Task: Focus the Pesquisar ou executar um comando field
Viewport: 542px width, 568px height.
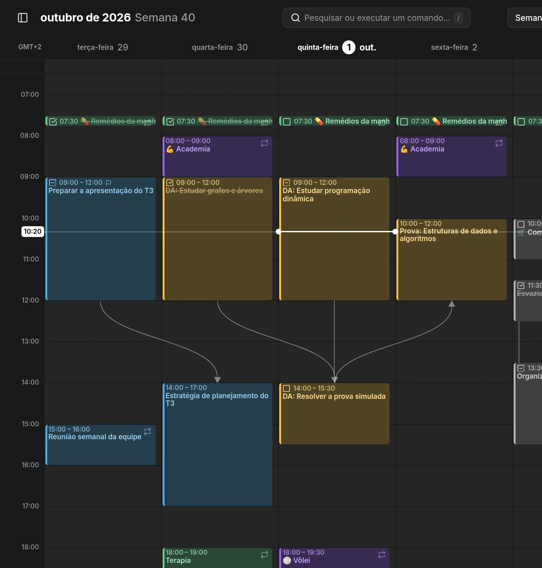Action: point(377,18)
